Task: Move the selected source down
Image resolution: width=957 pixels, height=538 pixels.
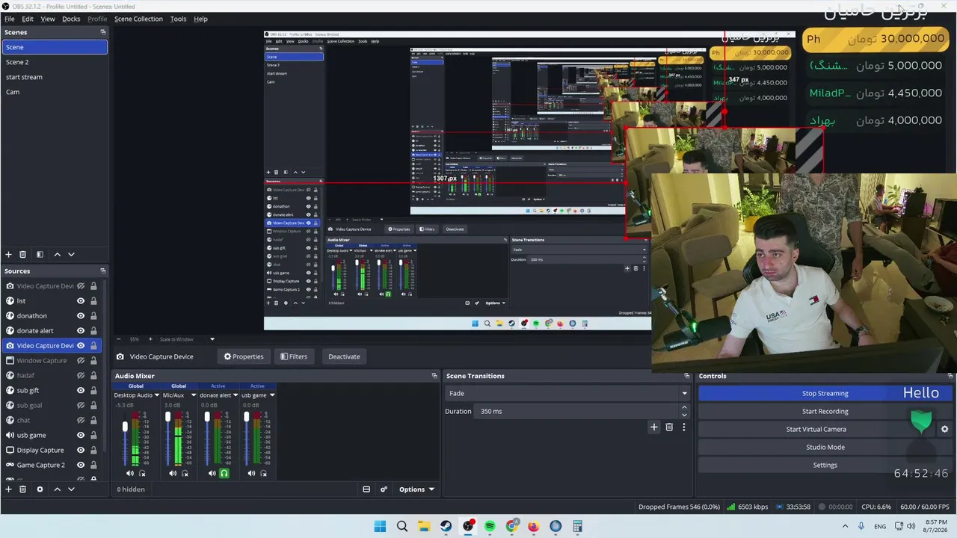Action: 71,489
